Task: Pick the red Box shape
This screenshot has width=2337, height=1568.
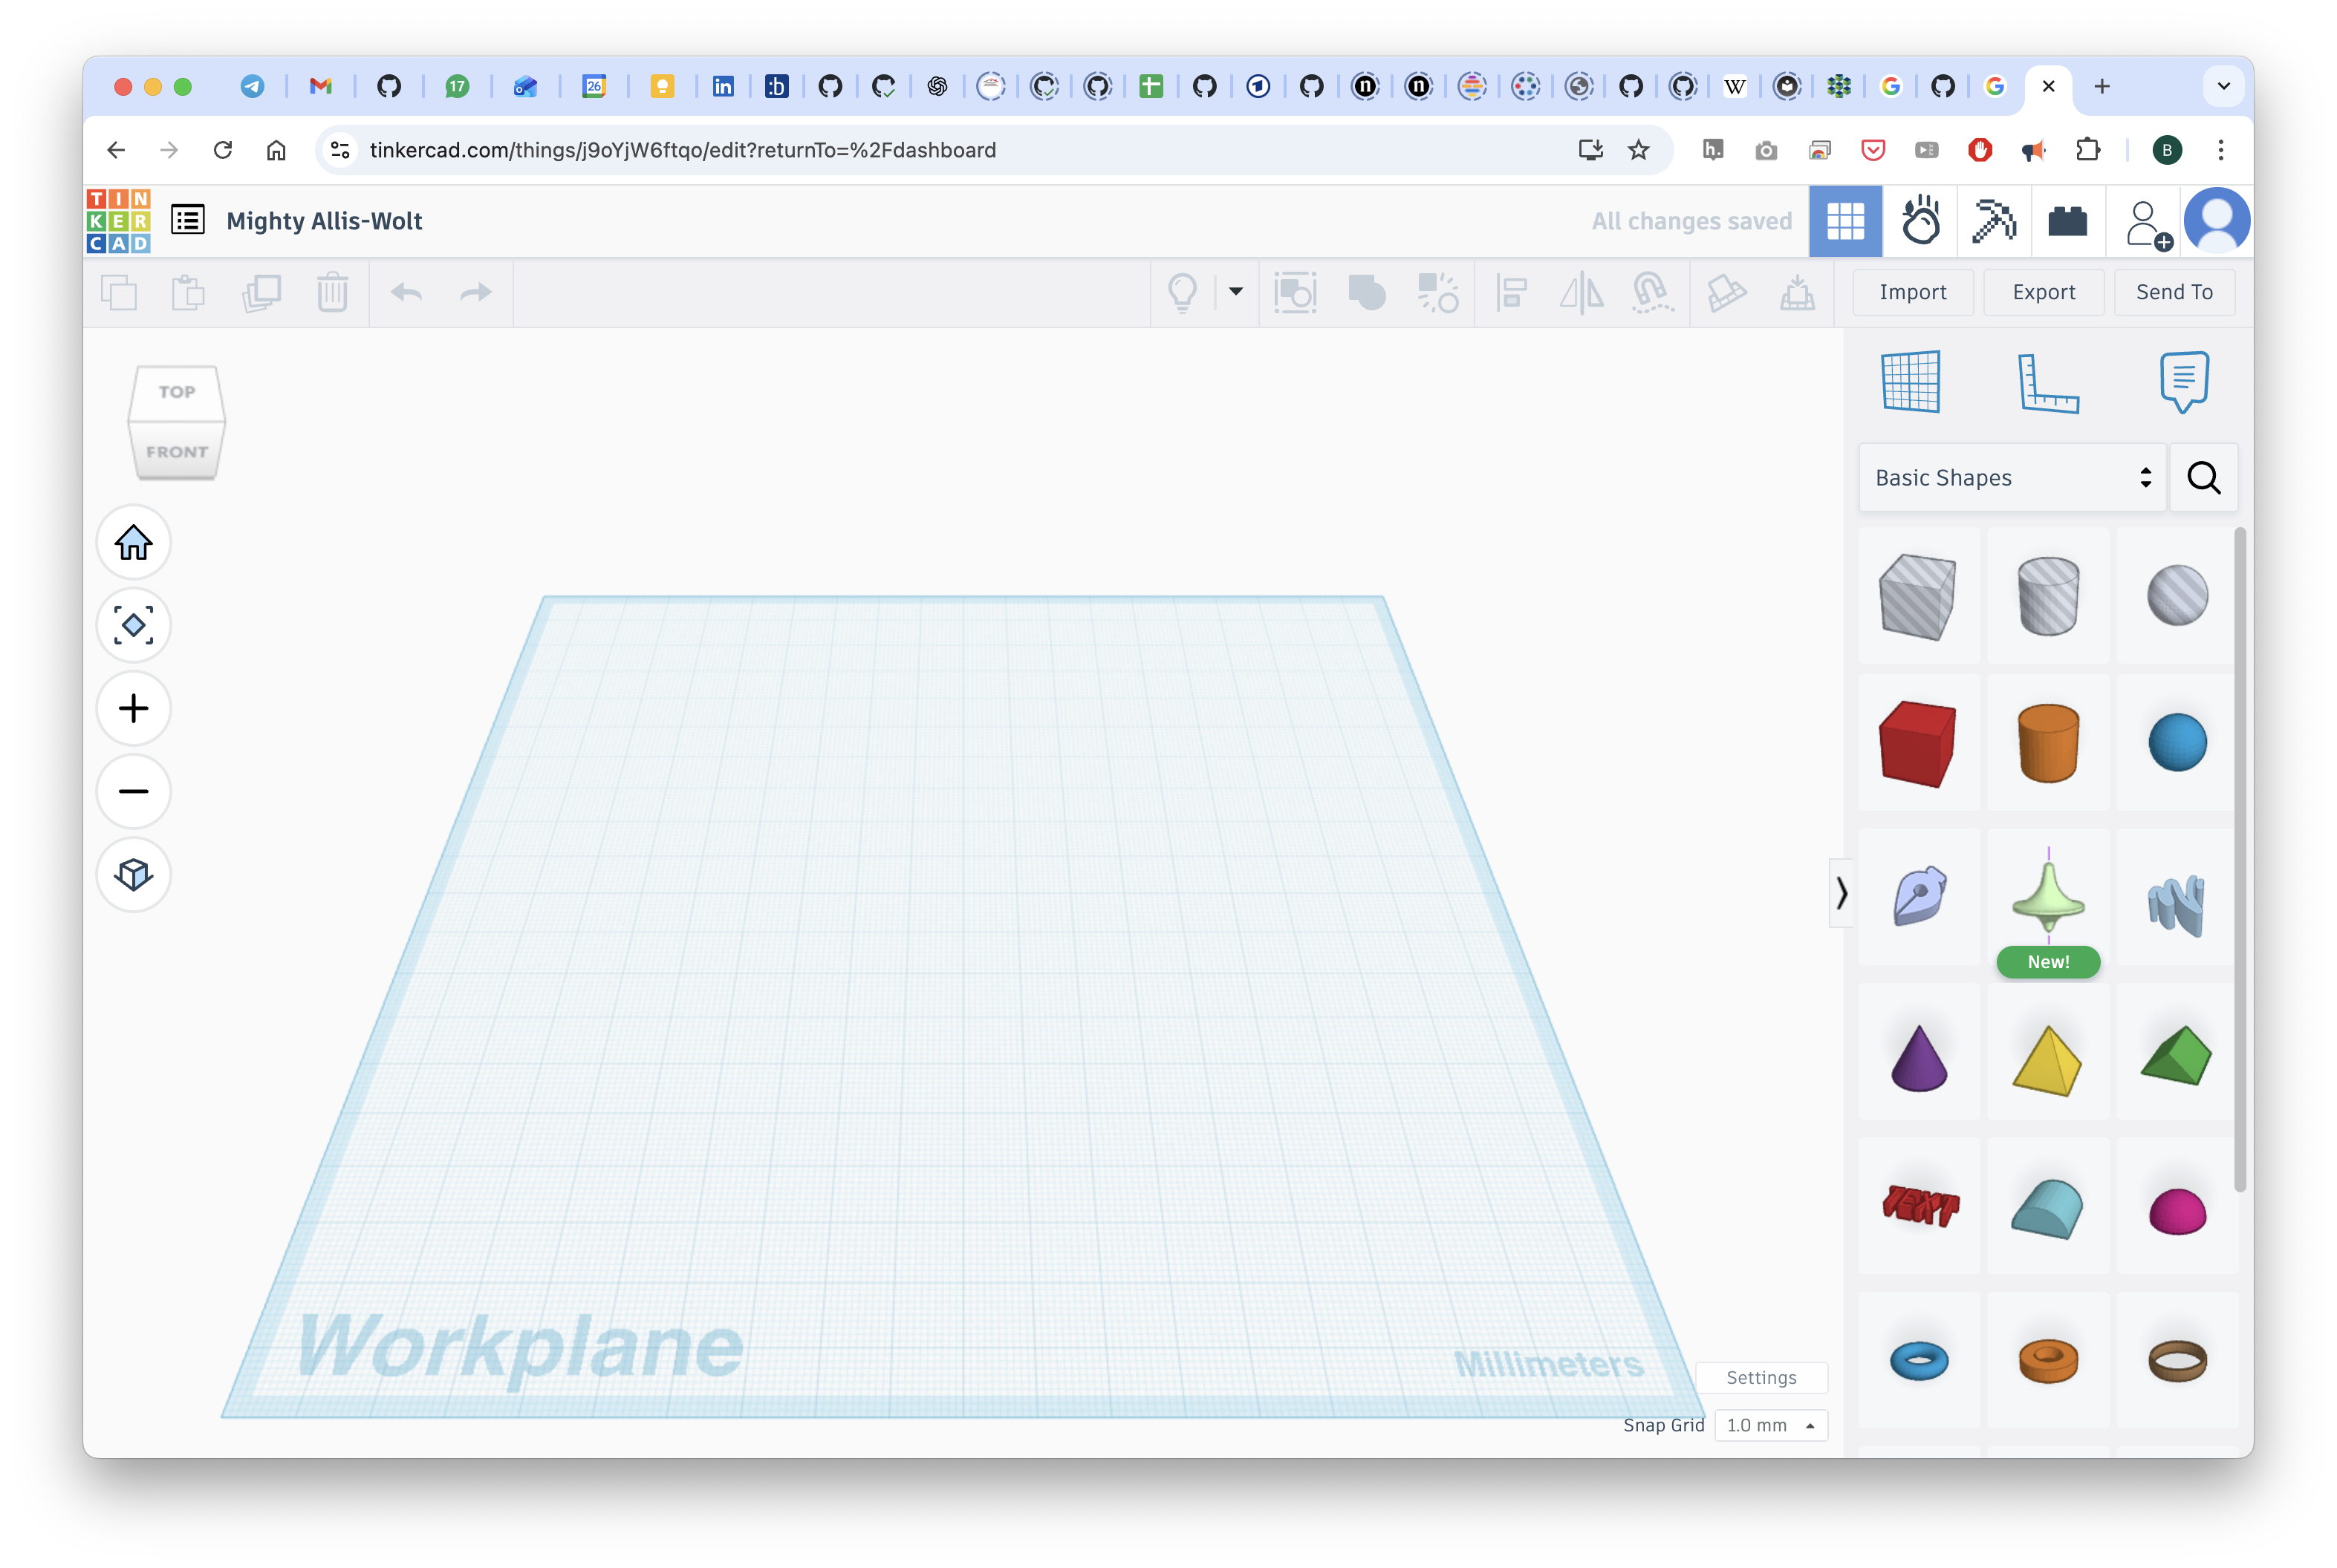Action: (1917, 743)
